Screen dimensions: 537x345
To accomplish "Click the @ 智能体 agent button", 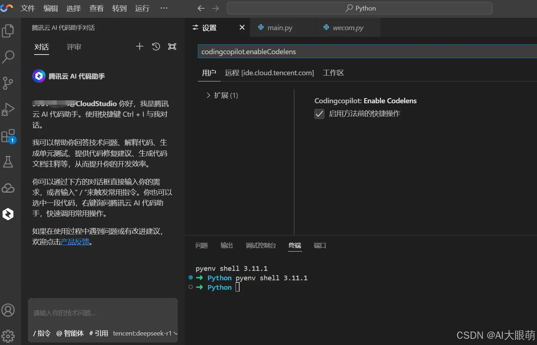I will [70, 333].
